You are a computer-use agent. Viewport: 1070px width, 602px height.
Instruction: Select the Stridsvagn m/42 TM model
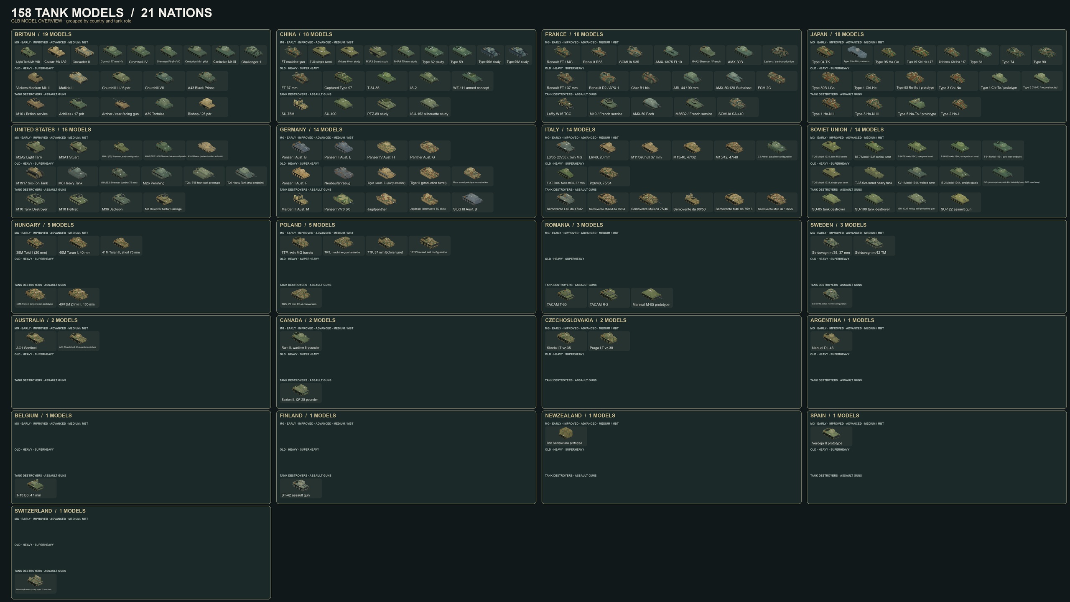pos(874,246)
